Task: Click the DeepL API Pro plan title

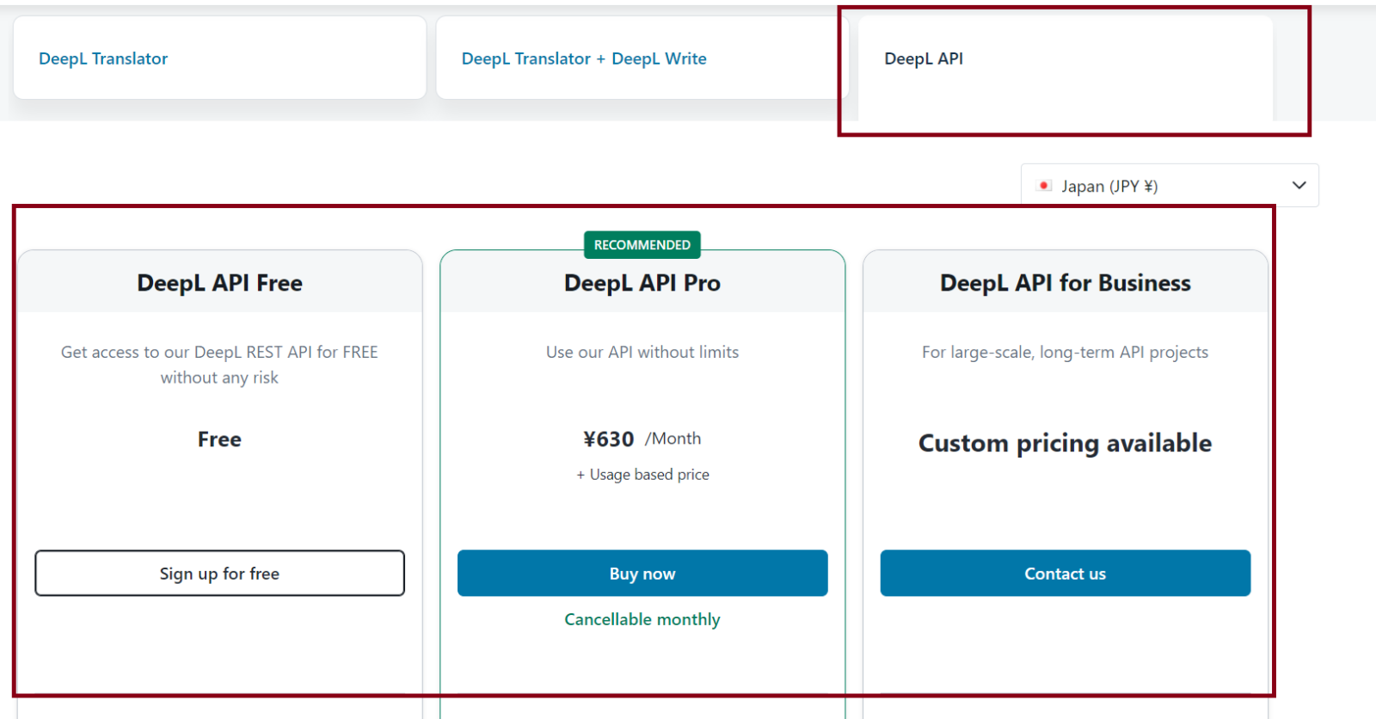Action: pyautogui.click(x=642, y=282)
